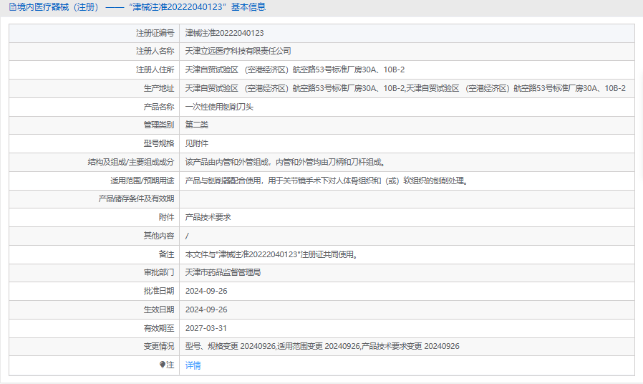The height and width of the screenshot is (384, 643).
Task: Select the structure description 该产品由内管和外管组成
Action: point(286,162)
